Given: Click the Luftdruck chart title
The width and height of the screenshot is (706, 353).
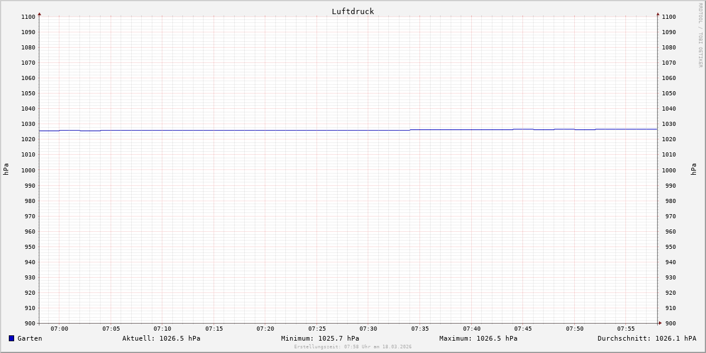Looking at the screenshot, I should [x=352, y=11].
